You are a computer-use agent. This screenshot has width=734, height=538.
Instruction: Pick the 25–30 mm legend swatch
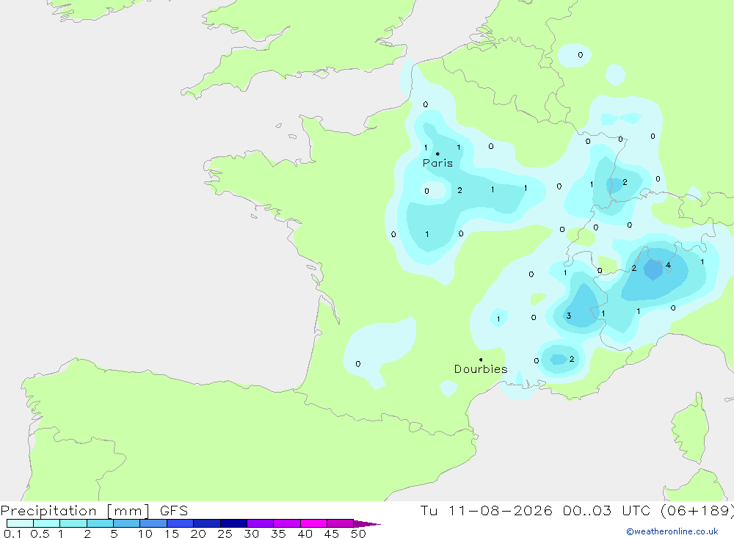(x=233, y=523)
